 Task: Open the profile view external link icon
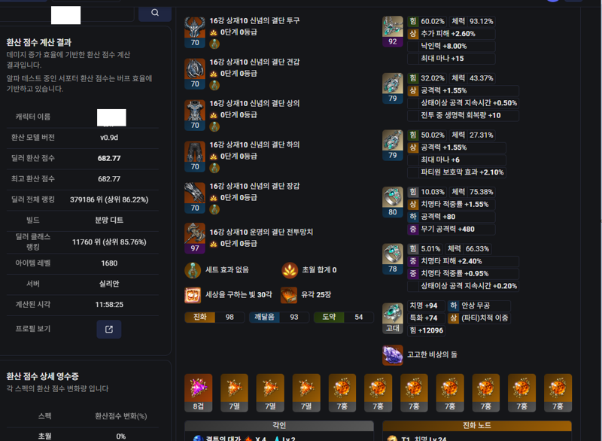pos(109,330)
